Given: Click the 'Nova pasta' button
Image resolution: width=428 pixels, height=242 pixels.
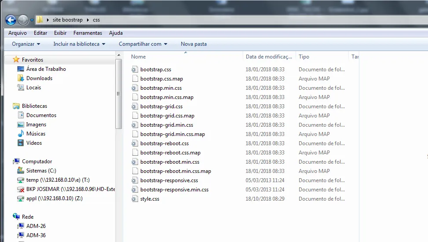Looking at the screenshot, I should pyautogui.click(x=194, y=44).
